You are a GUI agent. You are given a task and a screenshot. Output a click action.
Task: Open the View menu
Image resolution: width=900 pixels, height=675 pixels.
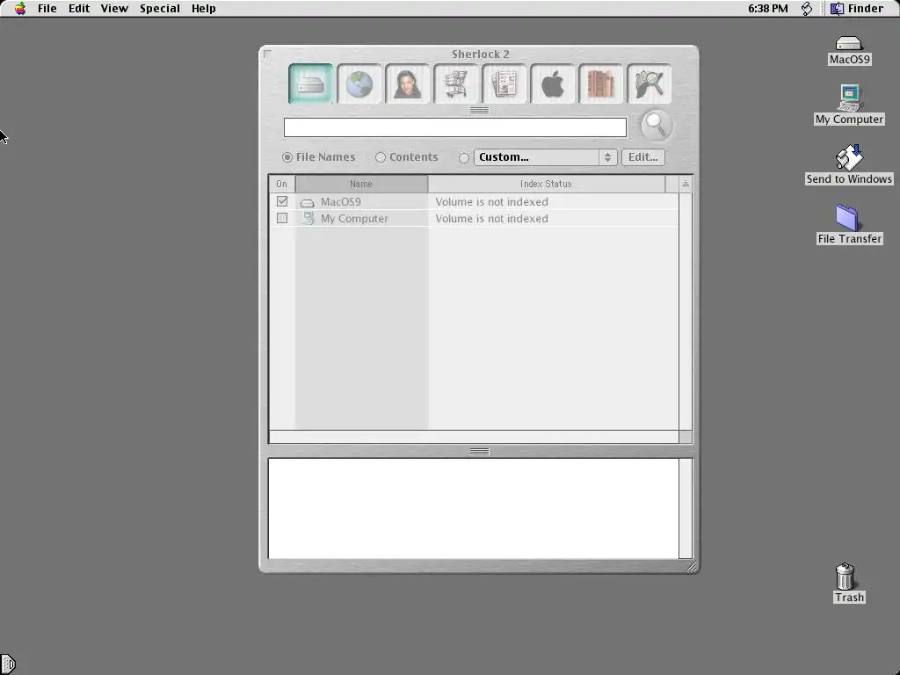(114, 9)
